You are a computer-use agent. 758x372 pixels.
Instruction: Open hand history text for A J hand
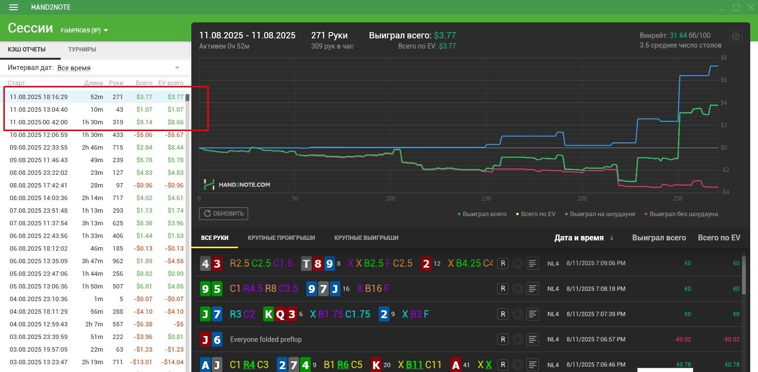tap(533, 364)
